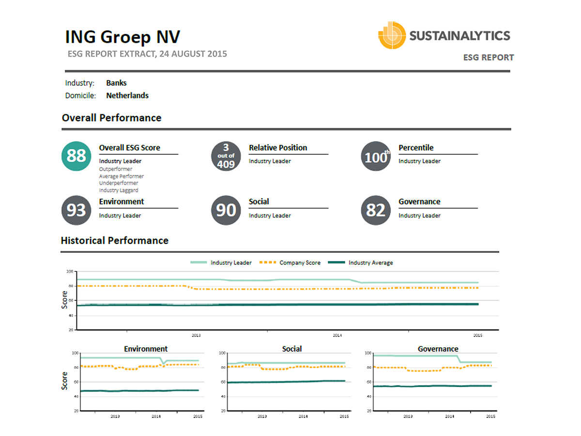Select 'Industry Leader' under Relative Position

coord(270,161)
